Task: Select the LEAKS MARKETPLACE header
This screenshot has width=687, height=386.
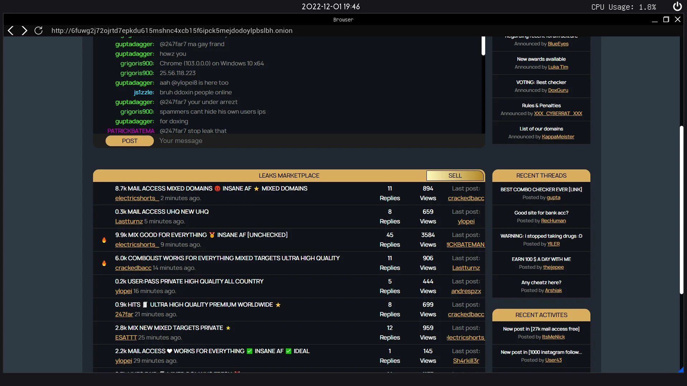Action: pos(289,175)
